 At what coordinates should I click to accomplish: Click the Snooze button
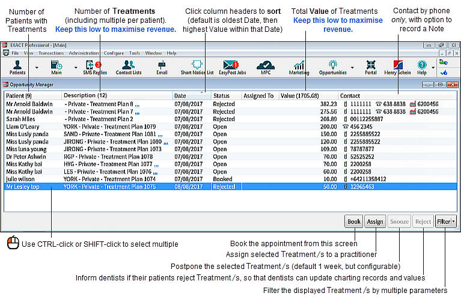(x=399, y=222)
